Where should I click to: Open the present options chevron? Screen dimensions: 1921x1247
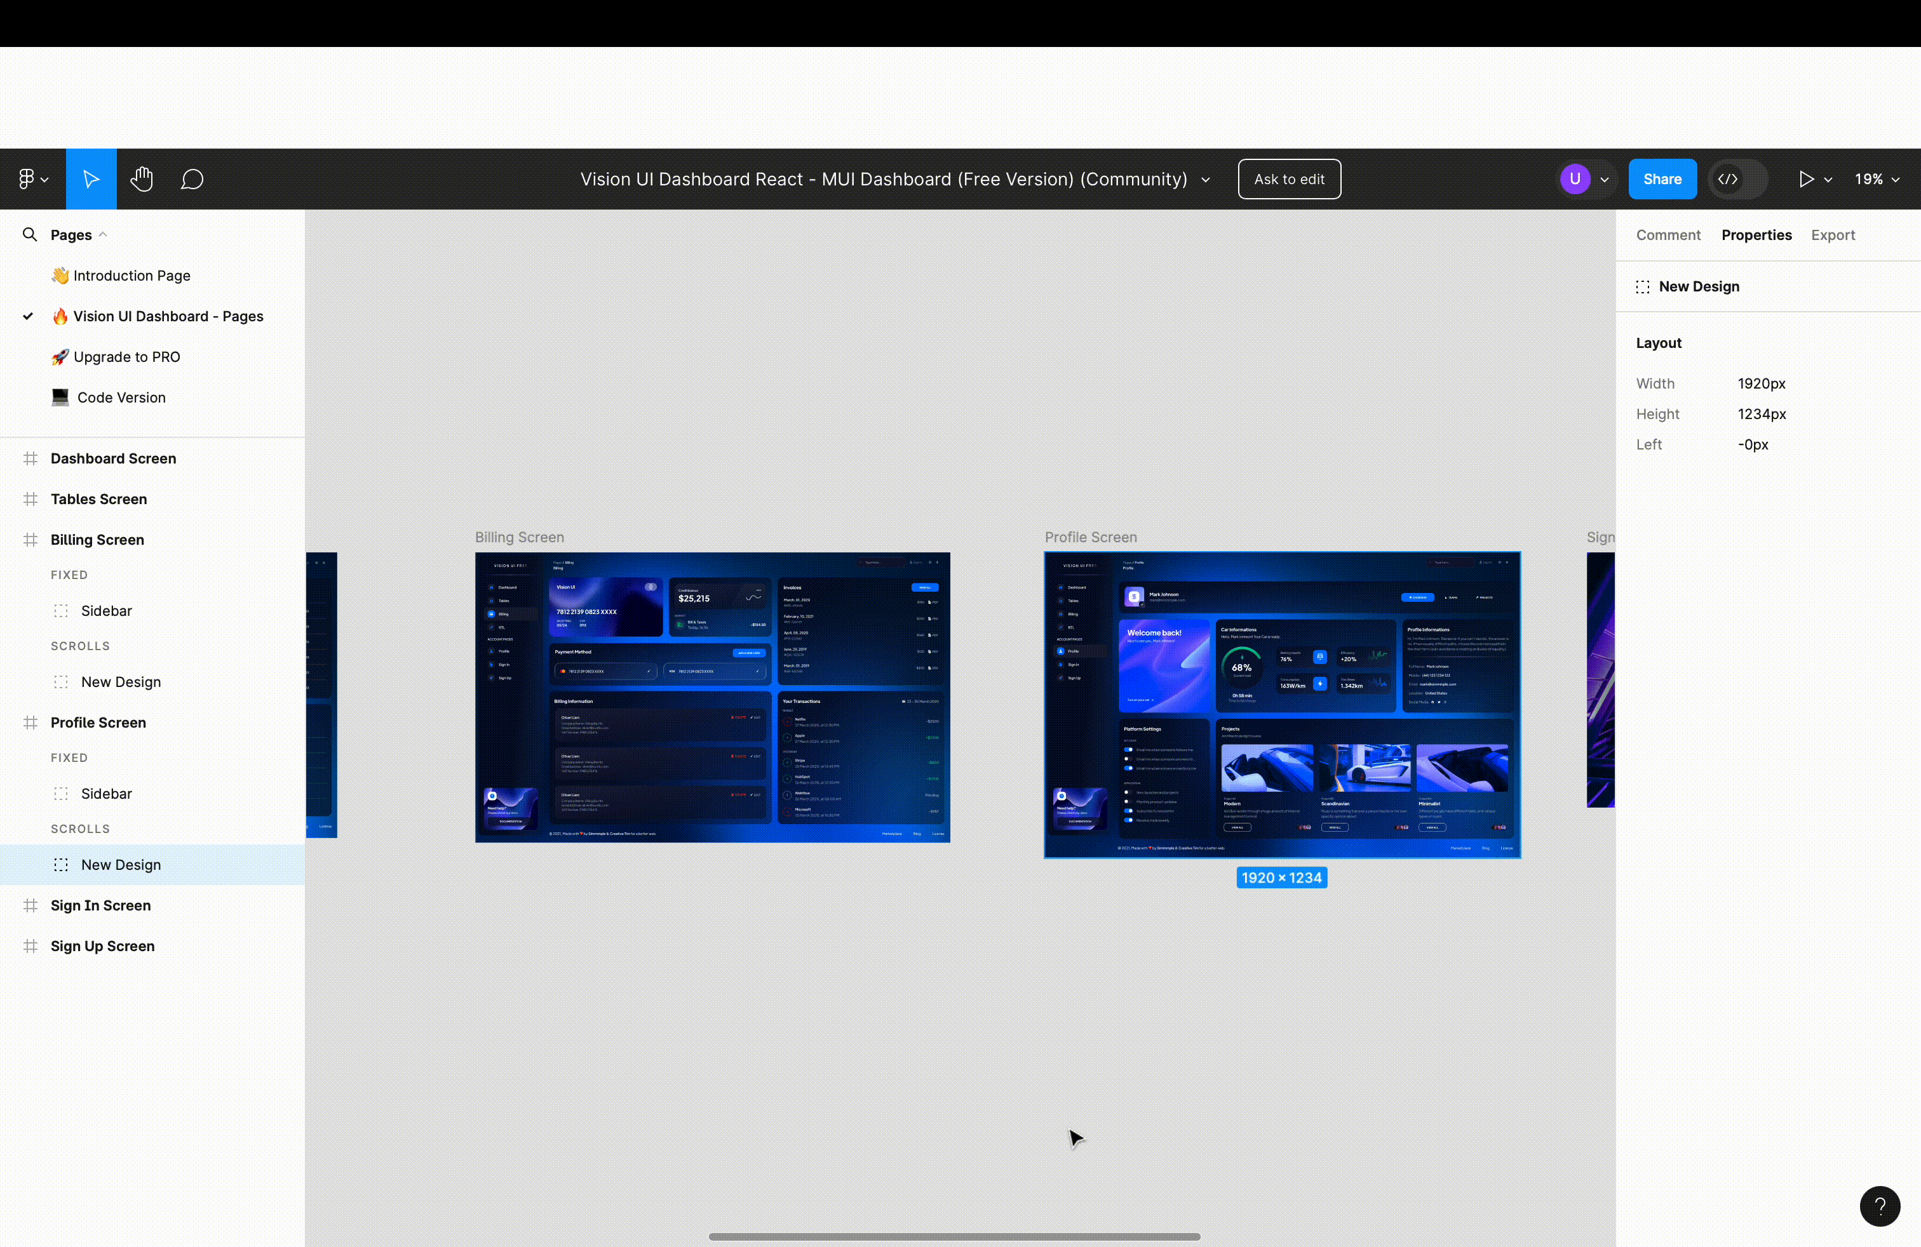(x=1828, y=180)
